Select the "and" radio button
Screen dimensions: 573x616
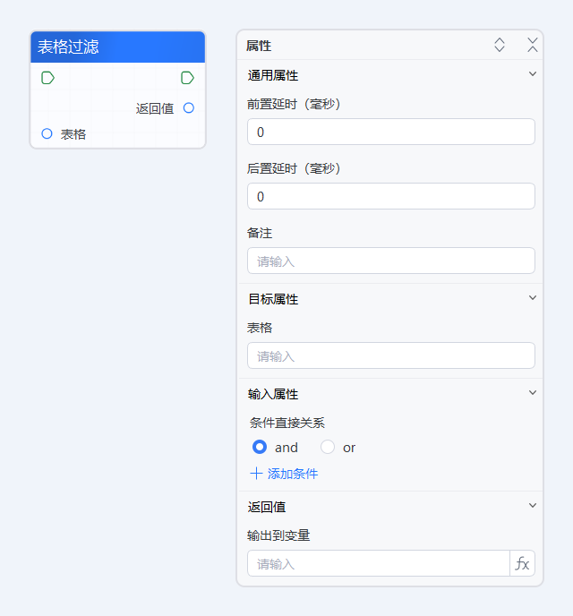click(260, 447)
